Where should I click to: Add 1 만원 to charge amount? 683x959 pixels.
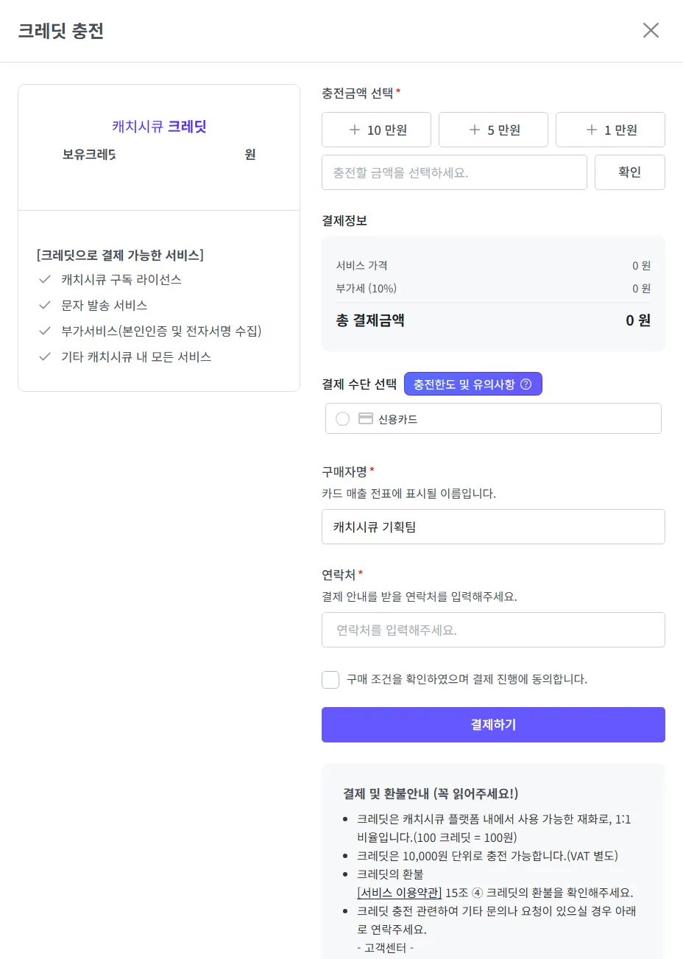(611, 130)
